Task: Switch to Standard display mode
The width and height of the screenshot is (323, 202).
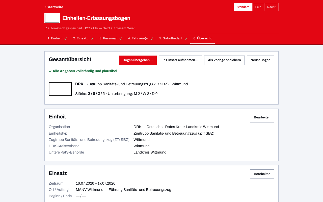Action: click(x=243, y=7)
